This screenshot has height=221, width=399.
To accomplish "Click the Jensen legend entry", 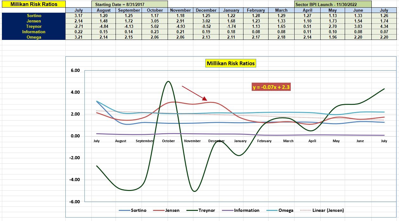I will [x=166, y=210].
